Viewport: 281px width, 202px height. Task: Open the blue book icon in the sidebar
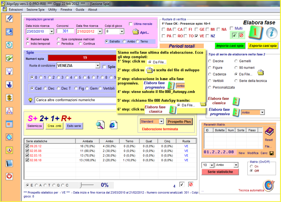[9, 32]
